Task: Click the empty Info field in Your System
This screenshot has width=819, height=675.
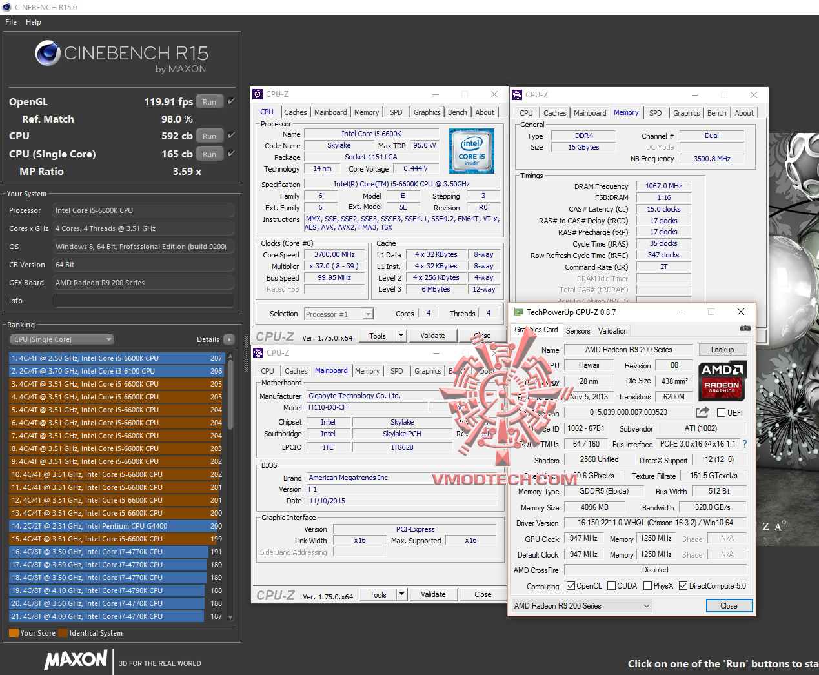Action: click(x=143, y=301)
